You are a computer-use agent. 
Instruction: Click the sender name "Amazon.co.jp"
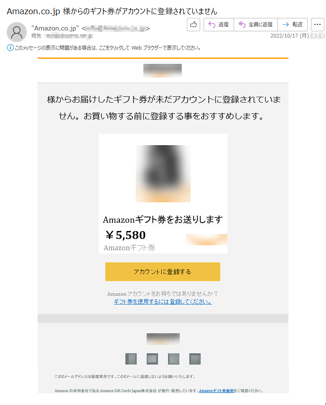coord(55,28)
